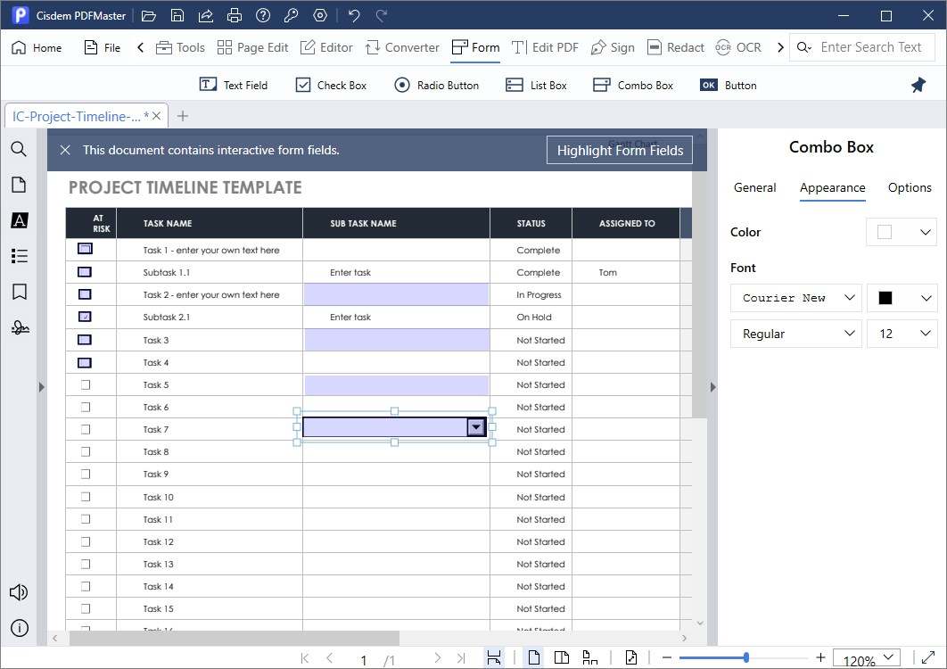Check the At Risk box for Task 6

[x=85, y=408]
